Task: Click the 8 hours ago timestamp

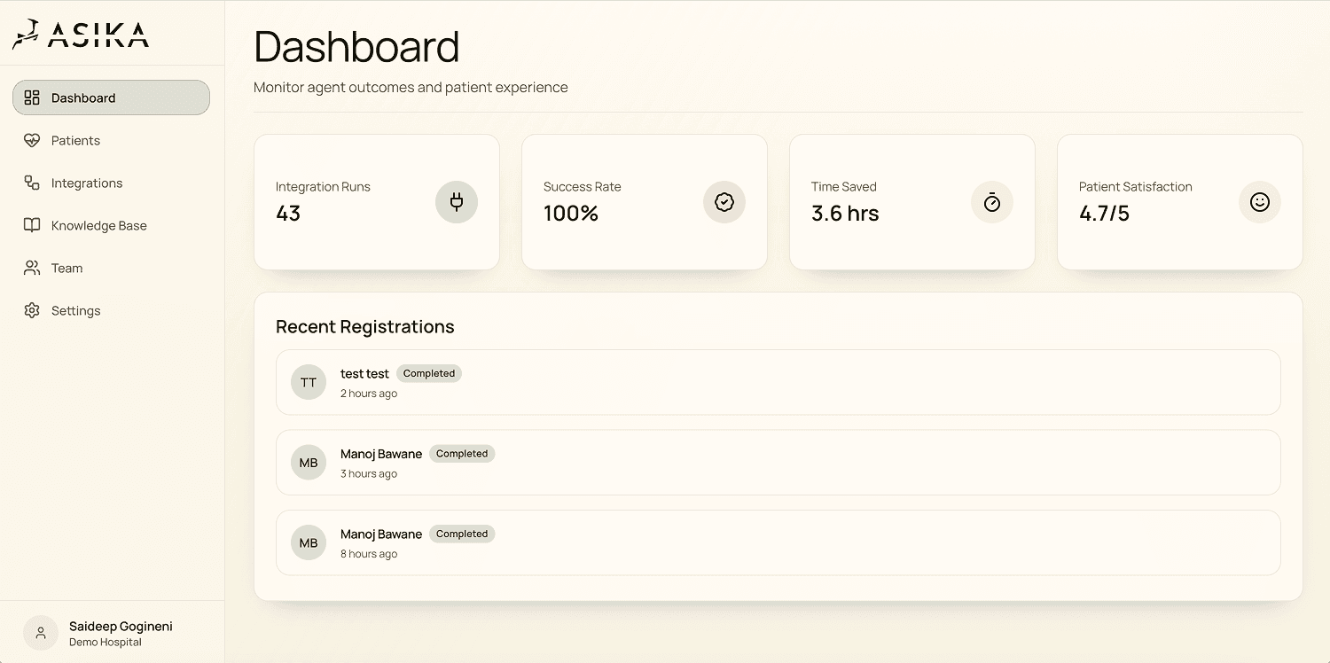Action: click(369, 554)
